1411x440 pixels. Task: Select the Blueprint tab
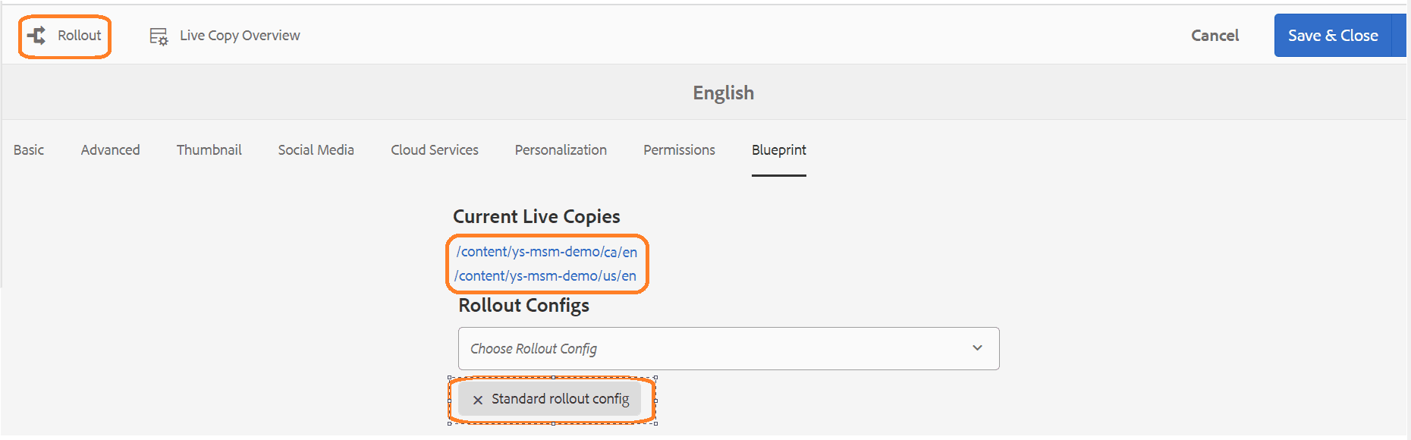pos(779,150)
